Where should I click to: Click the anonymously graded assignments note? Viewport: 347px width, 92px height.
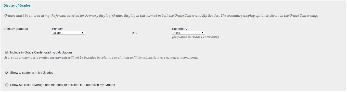pyautogui.click(x=101, y=57)
